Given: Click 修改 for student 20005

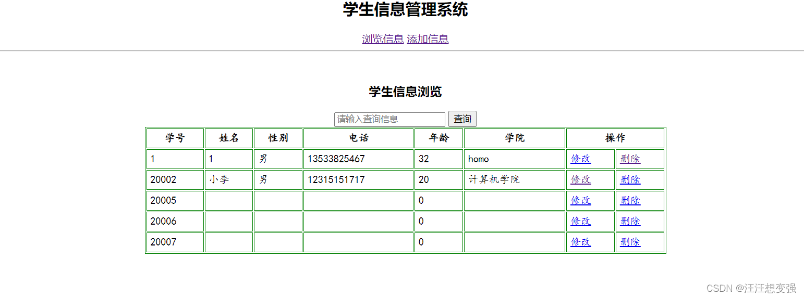Looking at the screenshot, I should pyautogui.click(x=581, y=200).
